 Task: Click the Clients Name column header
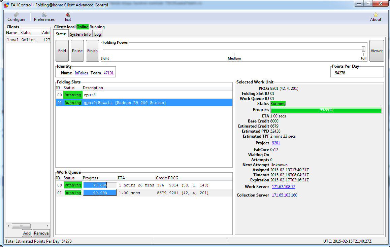13,33
